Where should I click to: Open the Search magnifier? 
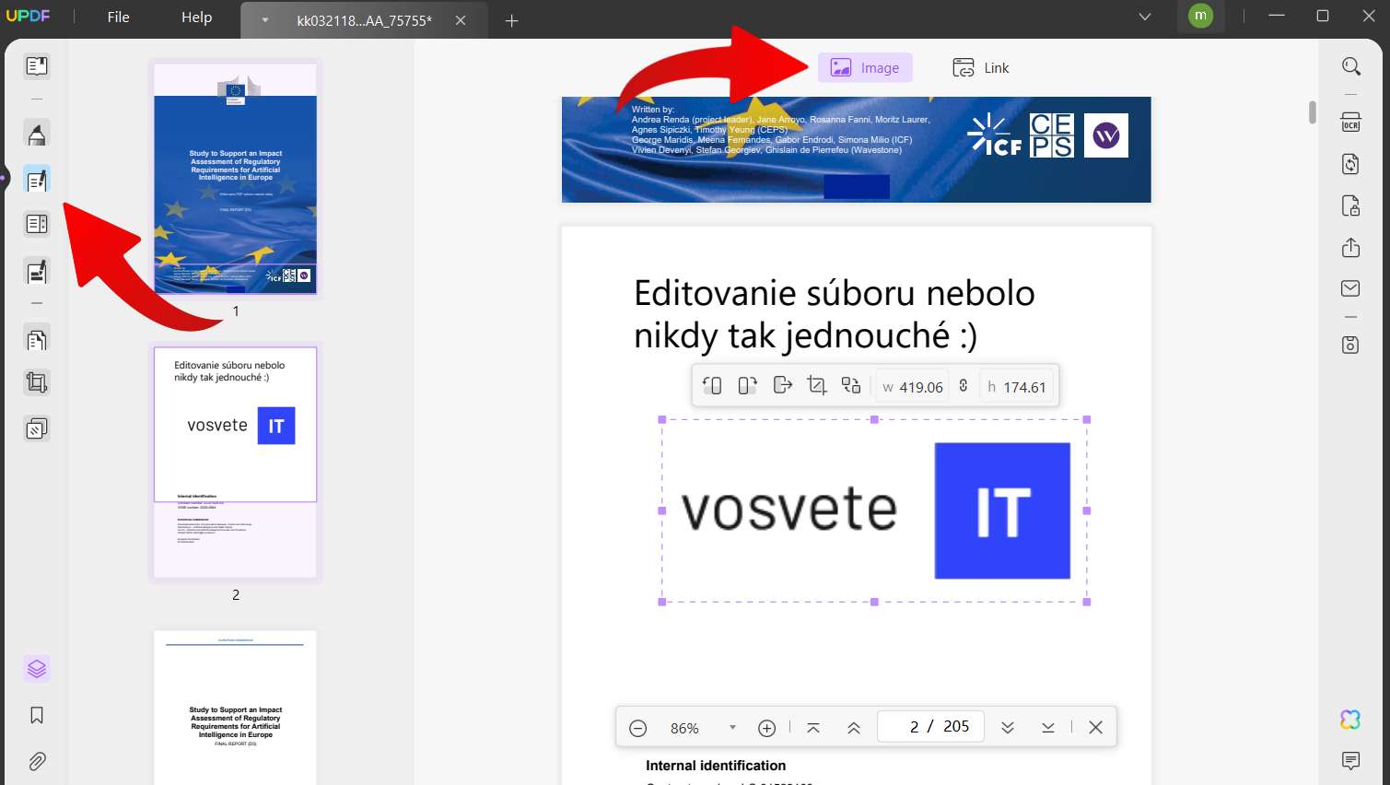1351,66
